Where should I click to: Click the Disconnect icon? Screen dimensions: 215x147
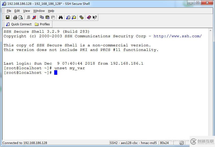point(34,17)
